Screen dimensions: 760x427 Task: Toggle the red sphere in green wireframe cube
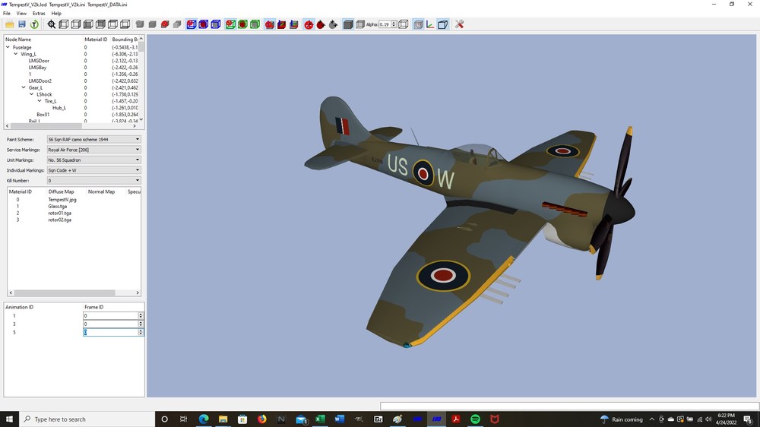point(230,24)
